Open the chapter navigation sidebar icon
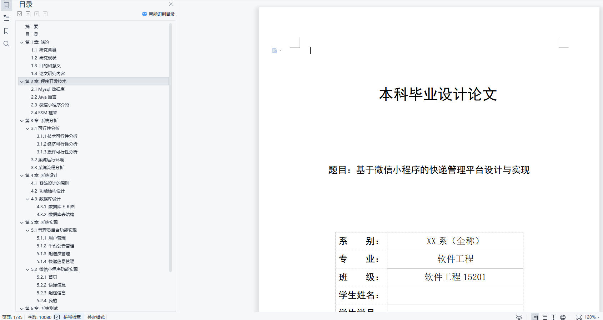This screenshot has height=320, width=603. pos(6,18)
